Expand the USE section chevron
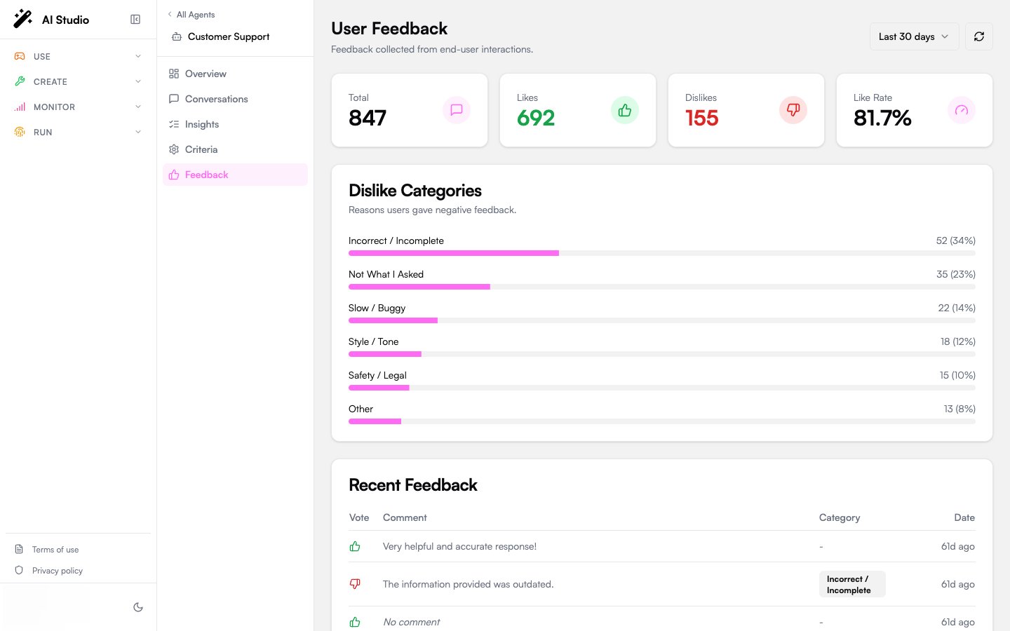The height and width of the screenshot is (631, 1010). click(138, 56)
